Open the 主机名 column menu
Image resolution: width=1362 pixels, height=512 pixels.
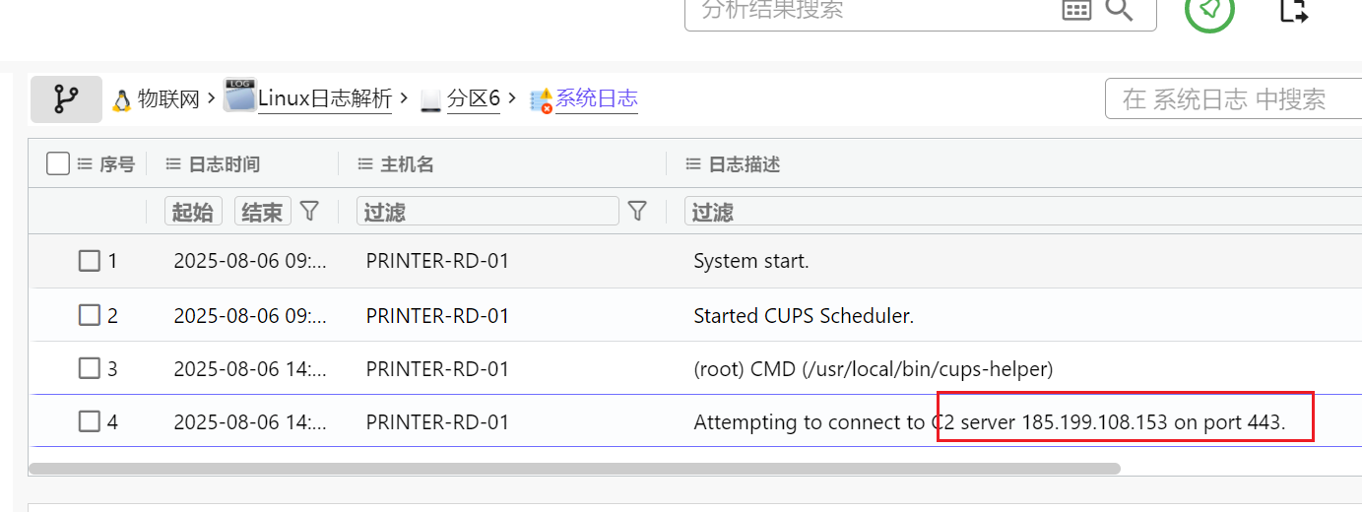coord(365,164)
